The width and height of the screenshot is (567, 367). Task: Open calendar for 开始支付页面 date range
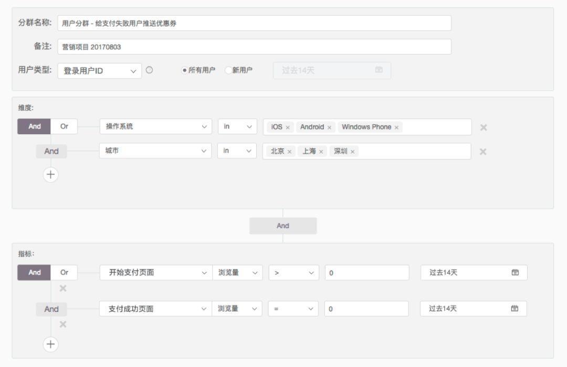516,272
